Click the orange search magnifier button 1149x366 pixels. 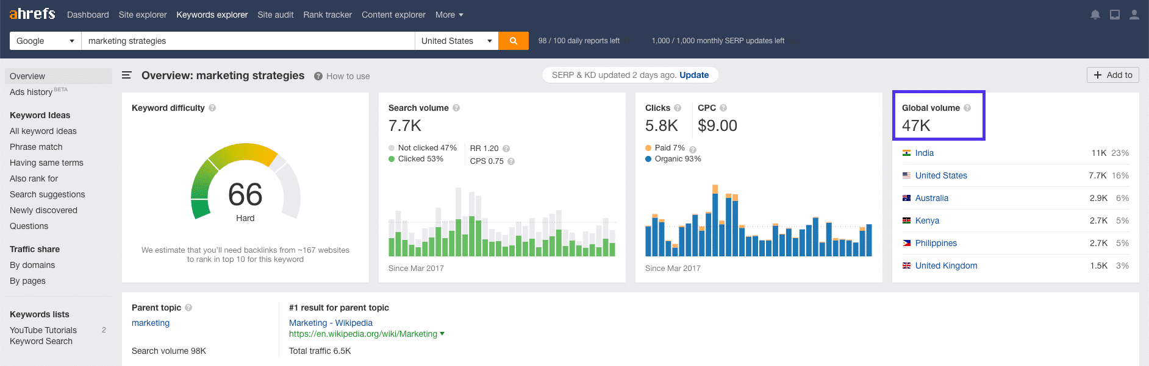(513, 41)
